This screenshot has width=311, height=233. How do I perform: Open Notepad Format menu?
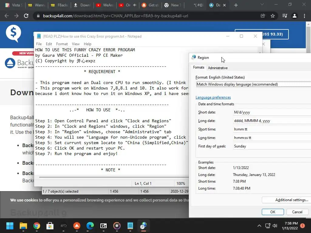[x=62, y=44]
